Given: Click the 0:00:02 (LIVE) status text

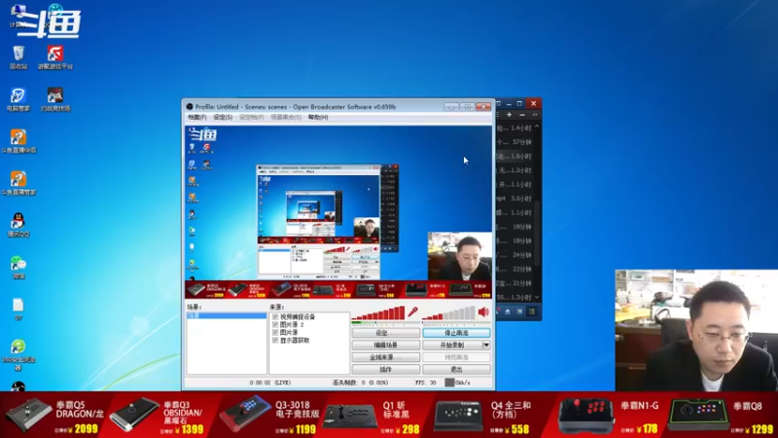Looking at the screenshot, I should 270,383.
